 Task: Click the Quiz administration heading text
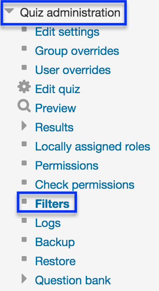[70, 12]
